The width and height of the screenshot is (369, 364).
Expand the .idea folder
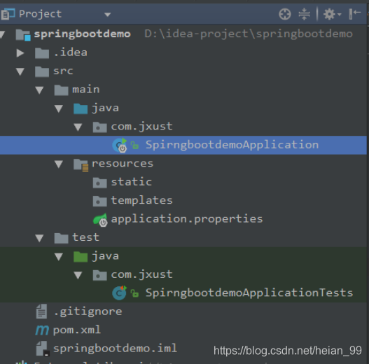coord(20,53)
